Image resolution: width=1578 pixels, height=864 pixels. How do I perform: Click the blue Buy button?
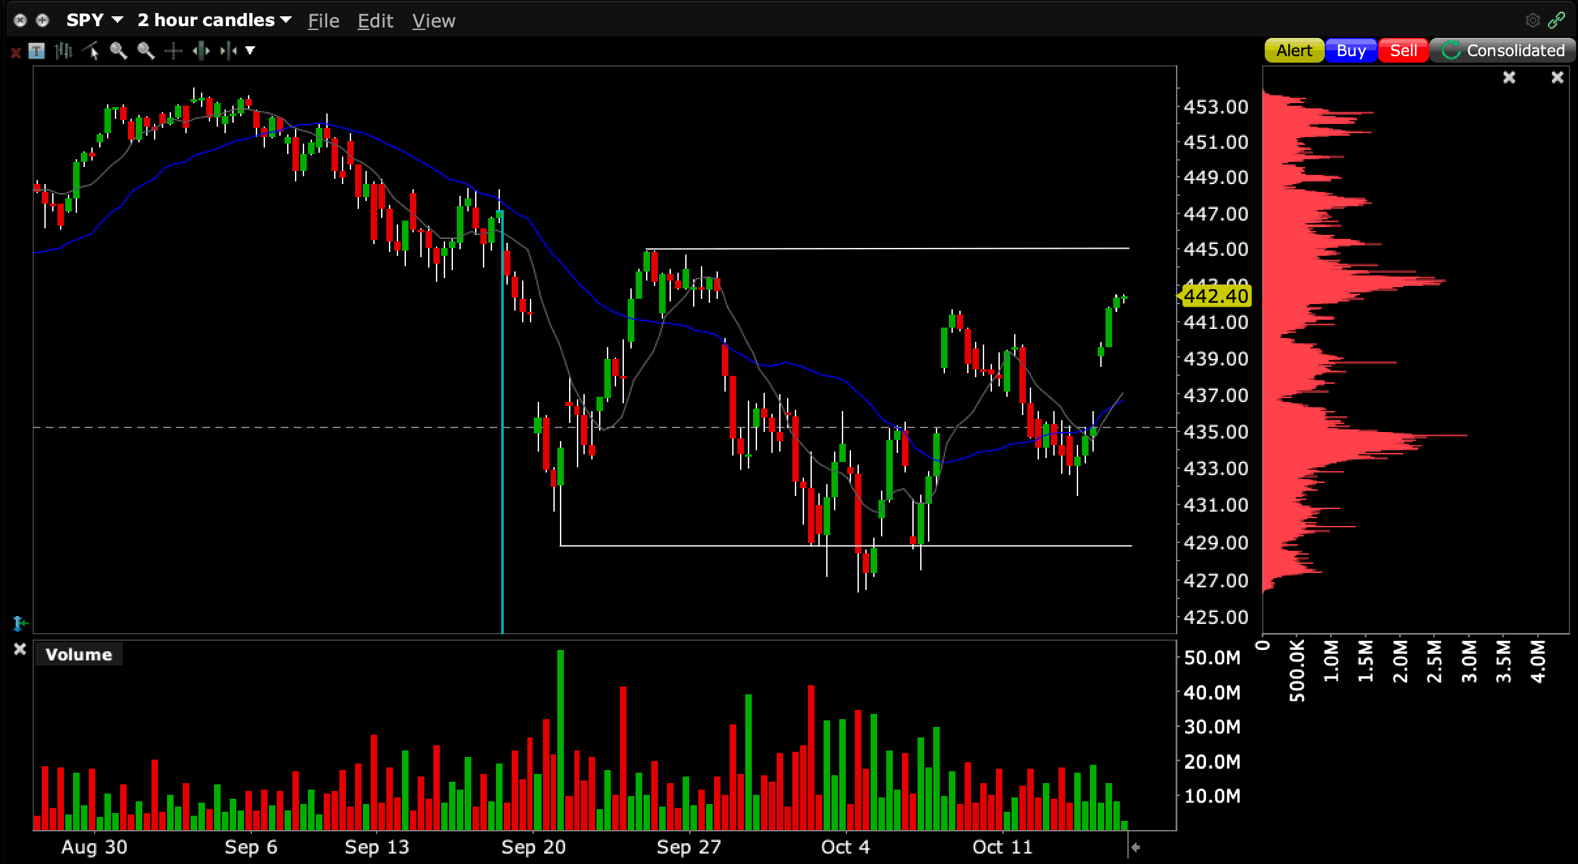1350,50
